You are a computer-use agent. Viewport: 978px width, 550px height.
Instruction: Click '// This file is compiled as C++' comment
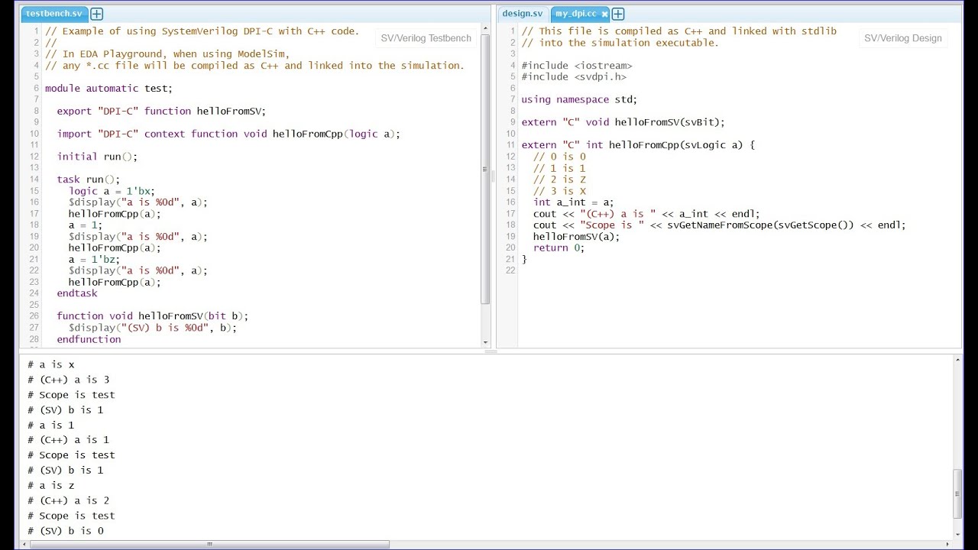pyautogui.click(x=678, y=31)
